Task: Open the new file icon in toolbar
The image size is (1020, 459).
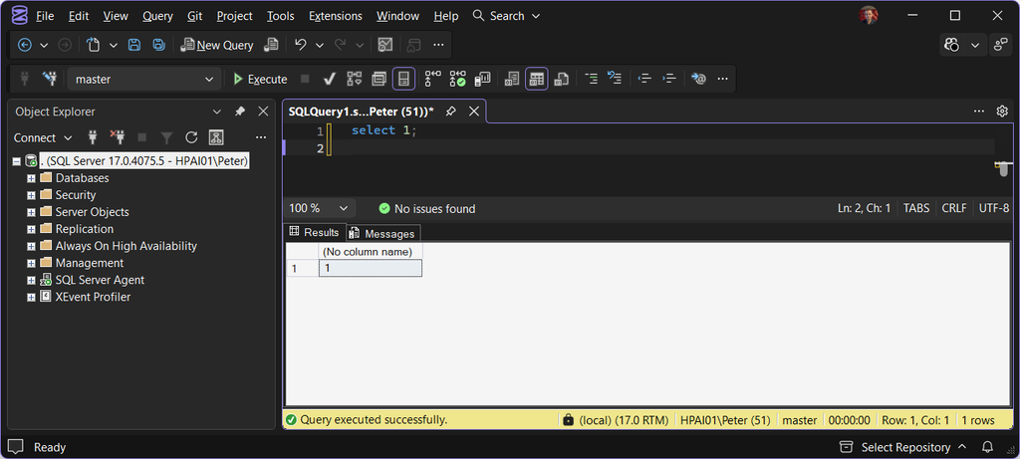Action: 94,45
